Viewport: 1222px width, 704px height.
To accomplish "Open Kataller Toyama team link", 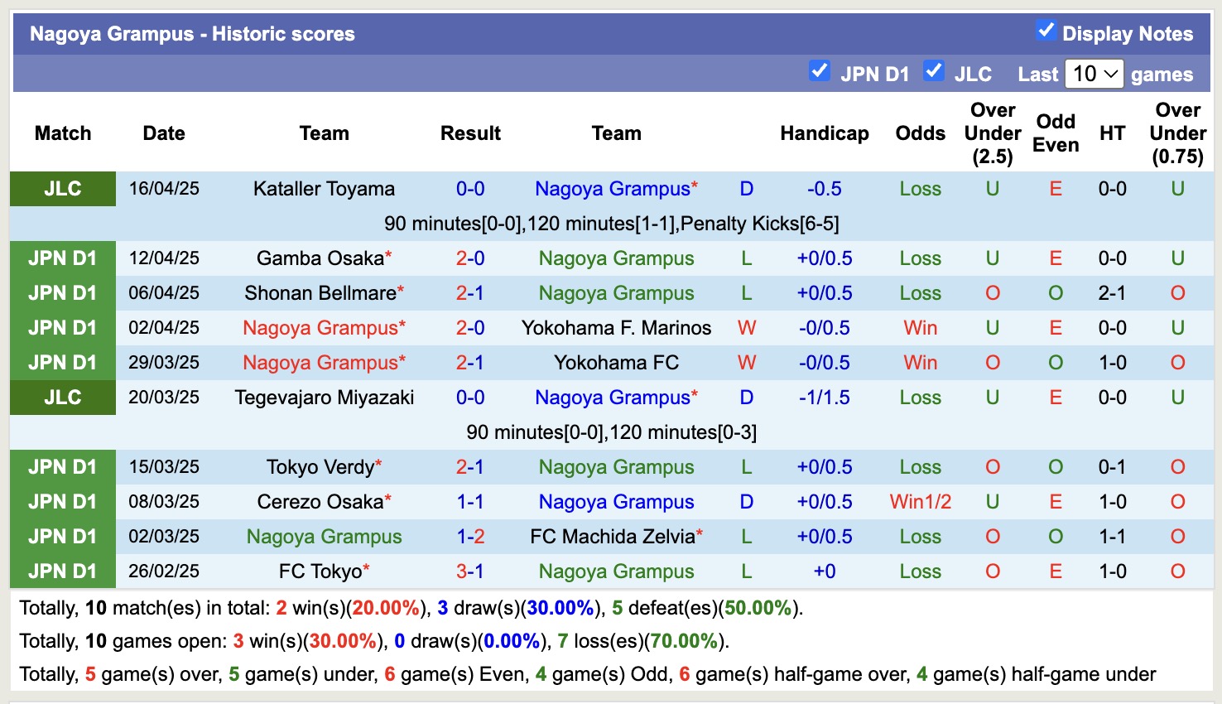I will 324,189.
